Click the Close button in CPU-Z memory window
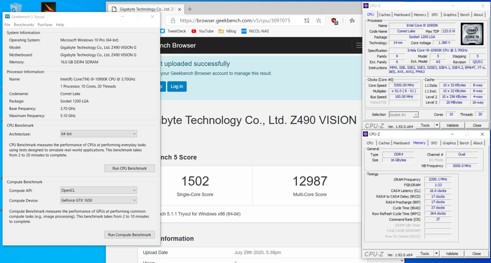The width and height of the screenshot is (491, 263). (477, 254)
